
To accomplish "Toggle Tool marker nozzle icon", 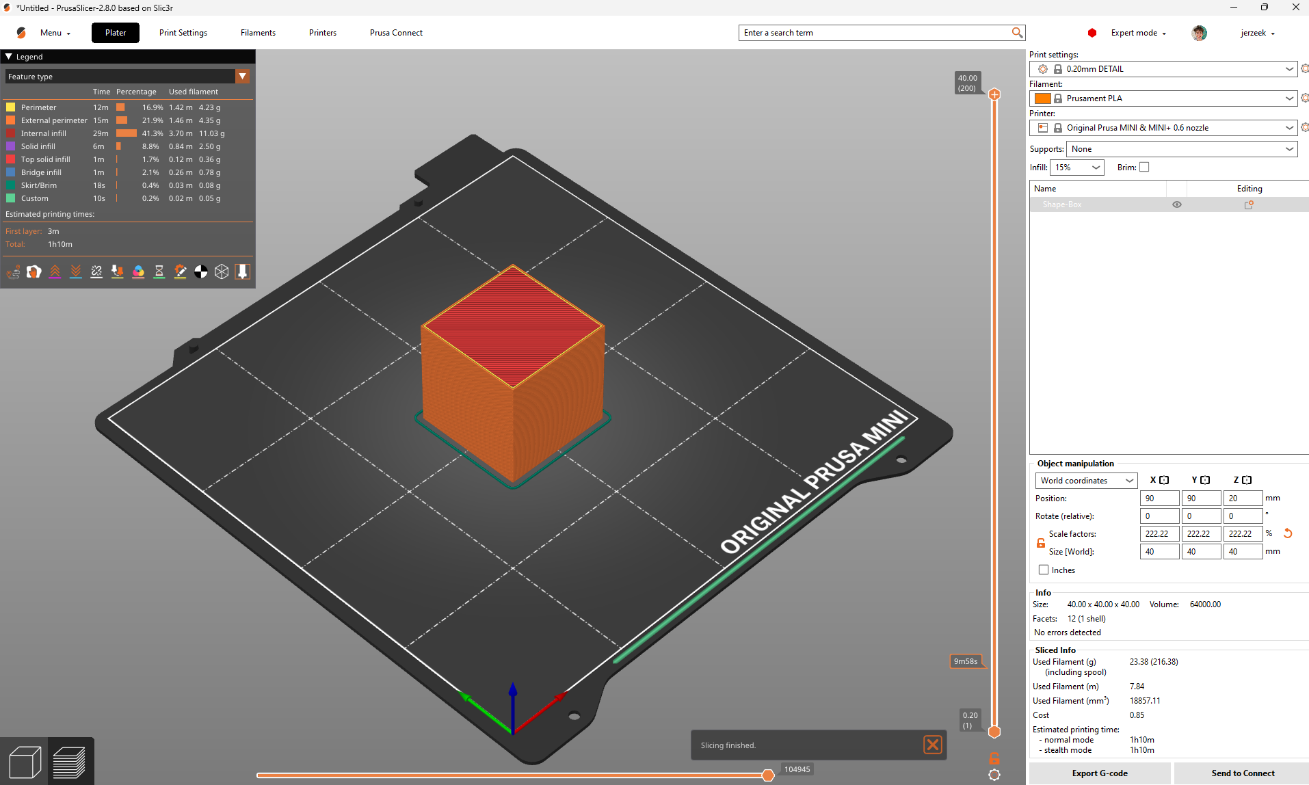I will coord(242,272).
